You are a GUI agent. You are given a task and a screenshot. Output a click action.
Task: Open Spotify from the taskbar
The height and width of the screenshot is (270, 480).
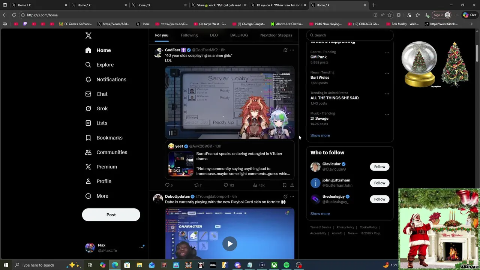point(286,265)
